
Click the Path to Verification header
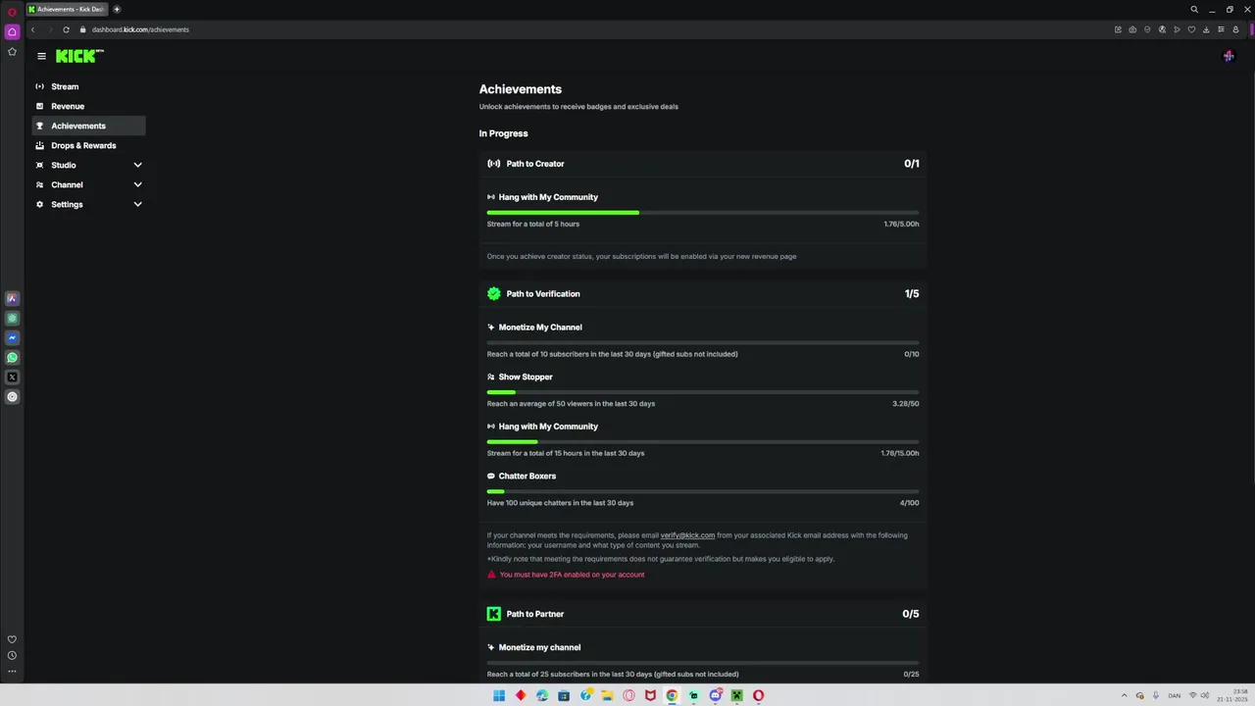703,294
